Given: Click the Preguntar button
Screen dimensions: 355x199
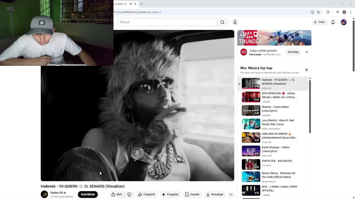Looking at the screenshot, I should pyautogui.click(x=170, y=195).
